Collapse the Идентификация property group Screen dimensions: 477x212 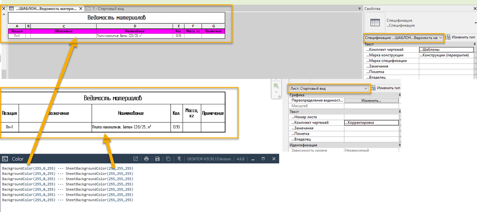[x=400, y=145]
